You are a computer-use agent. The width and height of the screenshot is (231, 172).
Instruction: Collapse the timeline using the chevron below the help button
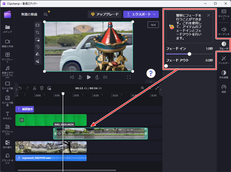[151, 82]
